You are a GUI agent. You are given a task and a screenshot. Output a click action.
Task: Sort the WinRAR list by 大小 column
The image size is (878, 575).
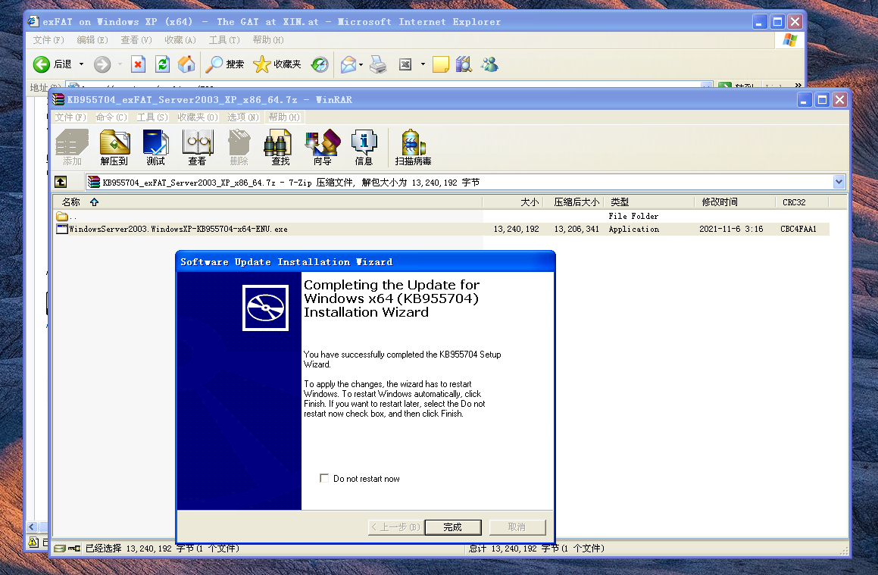tap(513, 202)
